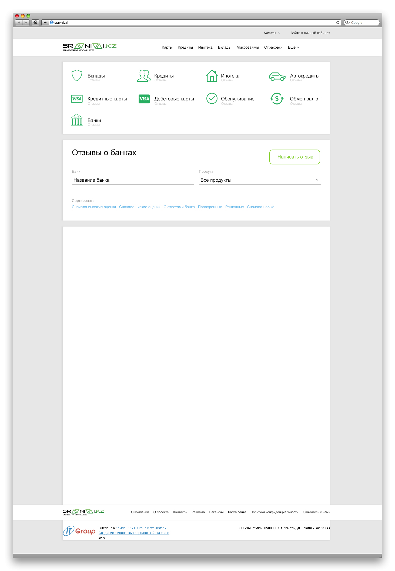Click footer link Свяжитесь с нами
395x571 pixels.
click(x=317, y=512)
